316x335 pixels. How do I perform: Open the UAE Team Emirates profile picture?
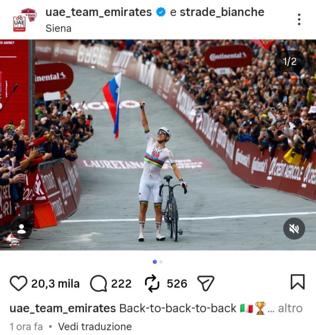pos(25,20)
